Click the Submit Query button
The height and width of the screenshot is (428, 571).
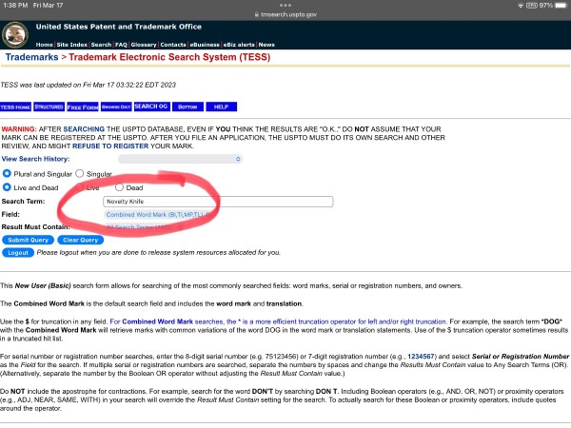pos(28,241)
